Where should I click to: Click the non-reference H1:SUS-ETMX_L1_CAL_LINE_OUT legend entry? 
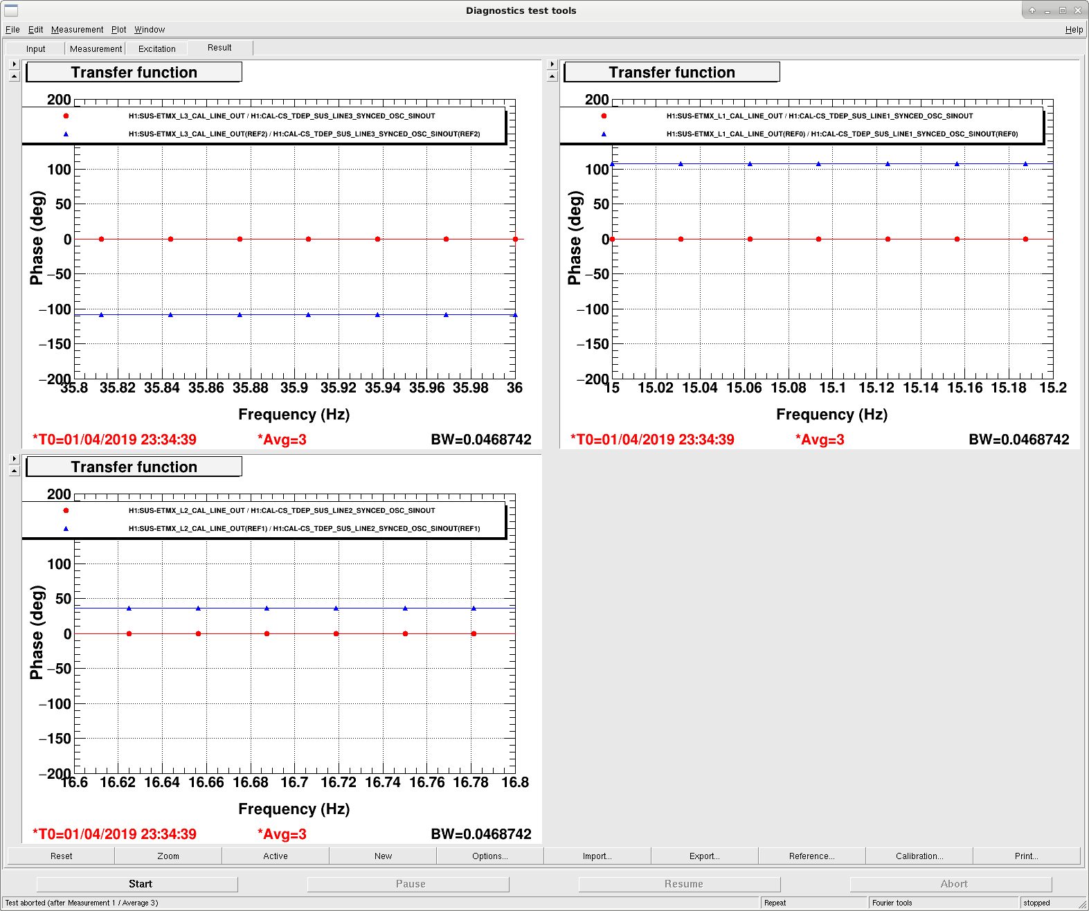tap(820, 116)
